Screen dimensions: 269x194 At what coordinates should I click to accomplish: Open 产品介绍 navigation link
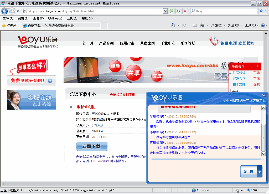click(x=106, y=43)
